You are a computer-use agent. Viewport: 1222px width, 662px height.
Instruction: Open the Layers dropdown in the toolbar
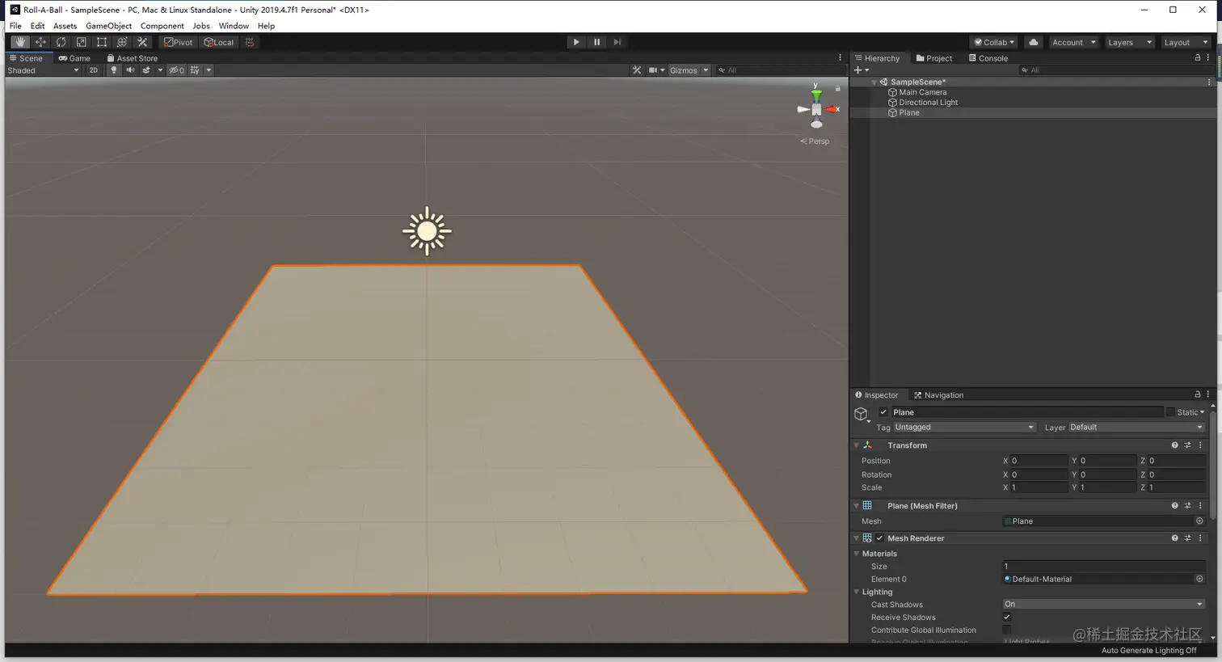point(1129,42)
